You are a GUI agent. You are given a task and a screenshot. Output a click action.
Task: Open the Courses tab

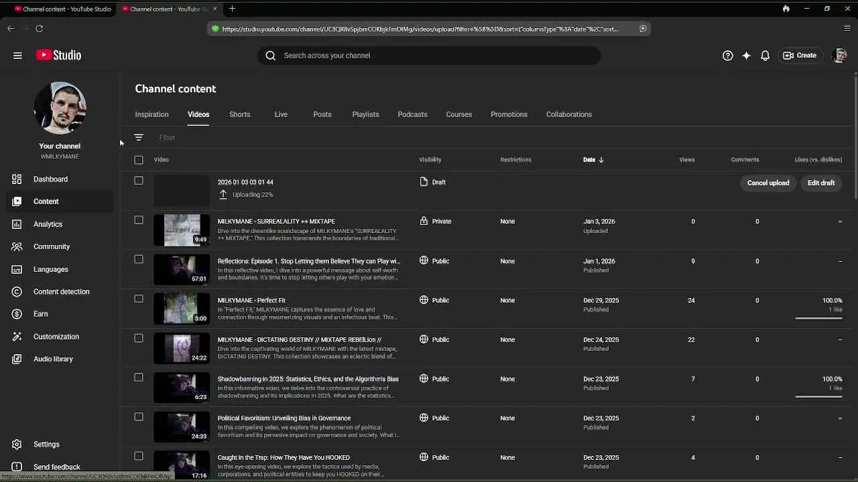click(x=459, y=114)
